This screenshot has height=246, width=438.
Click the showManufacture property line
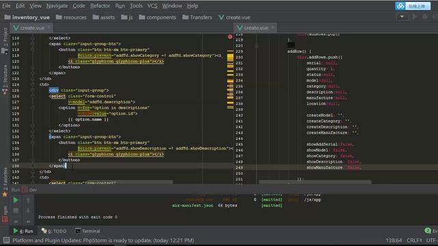(334, 167)
